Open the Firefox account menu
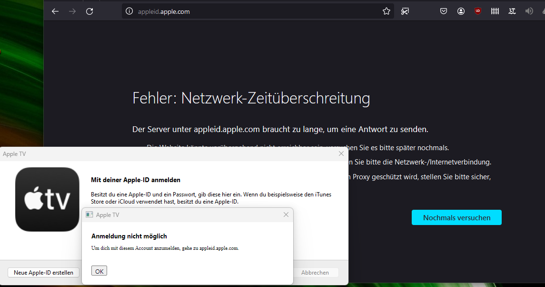This screenshot has height=287, width=545. pos(461,11)
